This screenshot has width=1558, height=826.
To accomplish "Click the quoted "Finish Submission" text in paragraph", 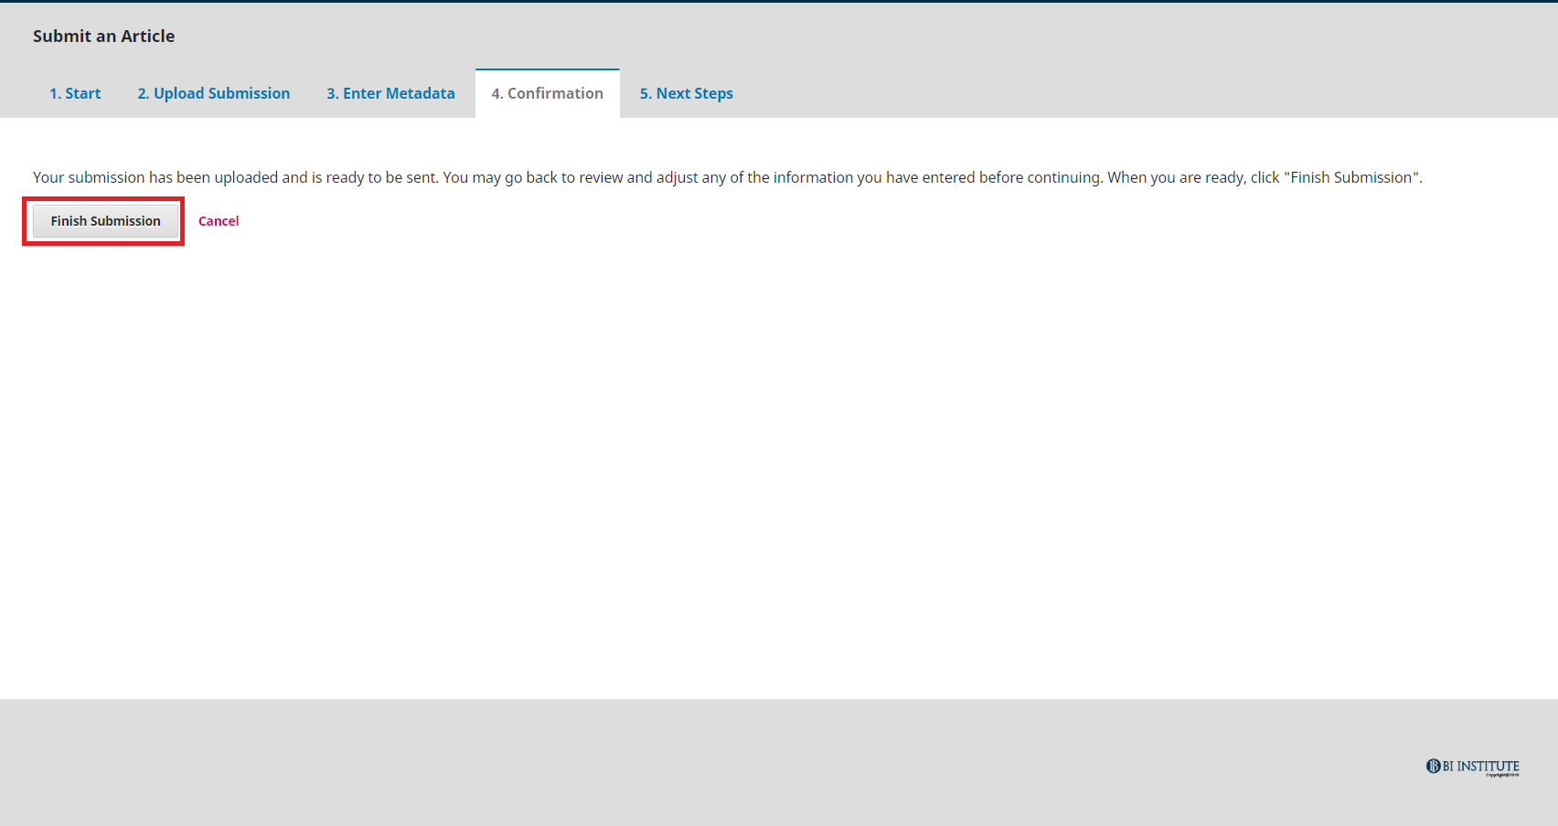I will coord(1351,177).
